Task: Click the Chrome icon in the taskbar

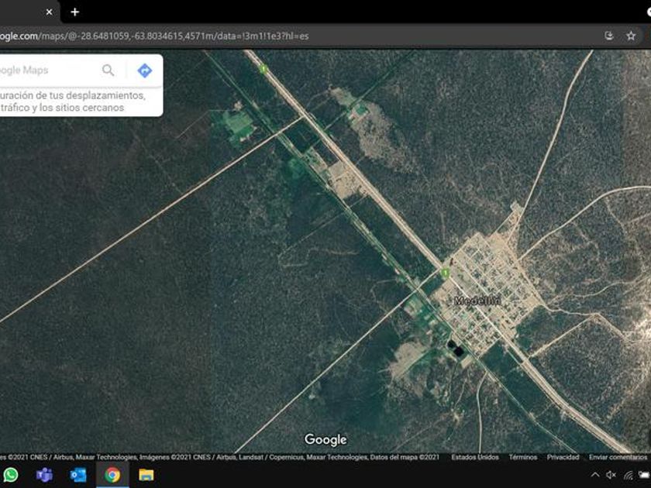Action: 112,475
